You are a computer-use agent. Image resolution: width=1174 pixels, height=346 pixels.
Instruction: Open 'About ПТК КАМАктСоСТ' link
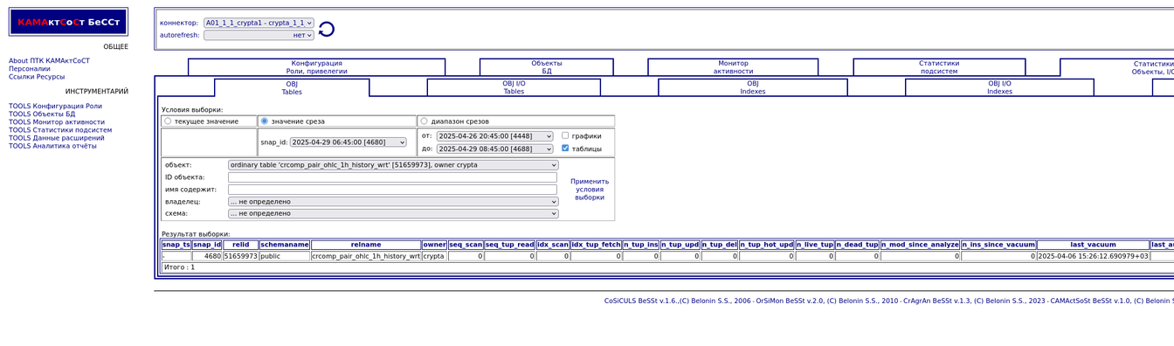(x=49, y=61)
